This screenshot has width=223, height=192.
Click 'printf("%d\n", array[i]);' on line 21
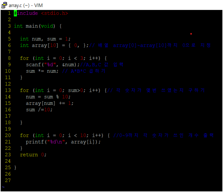[x=63, y=142]
